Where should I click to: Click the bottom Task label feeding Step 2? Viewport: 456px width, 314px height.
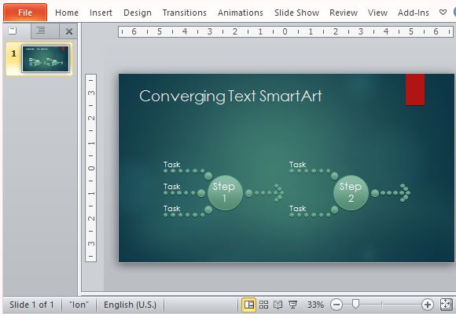point(297,209)
